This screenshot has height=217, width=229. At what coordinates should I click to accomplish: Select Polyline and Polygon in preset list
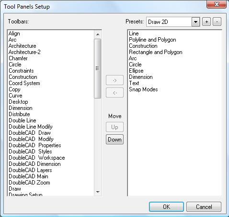tap(152, 40)
